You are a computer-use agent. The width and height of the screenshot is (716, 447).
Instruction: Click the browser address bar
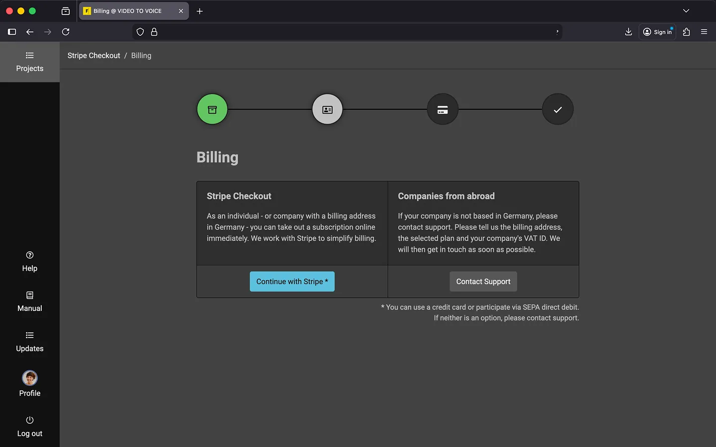348,32
